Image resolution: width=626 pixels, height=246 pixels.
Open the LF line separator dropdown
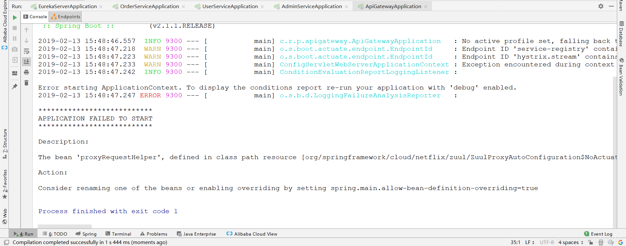(x=530, y=242)
